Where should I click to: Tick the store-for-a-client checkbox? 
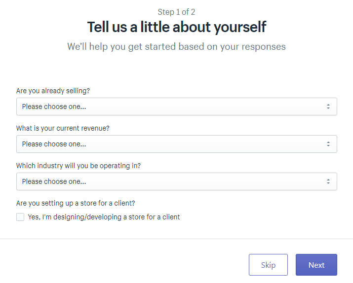tap(20, 217)
